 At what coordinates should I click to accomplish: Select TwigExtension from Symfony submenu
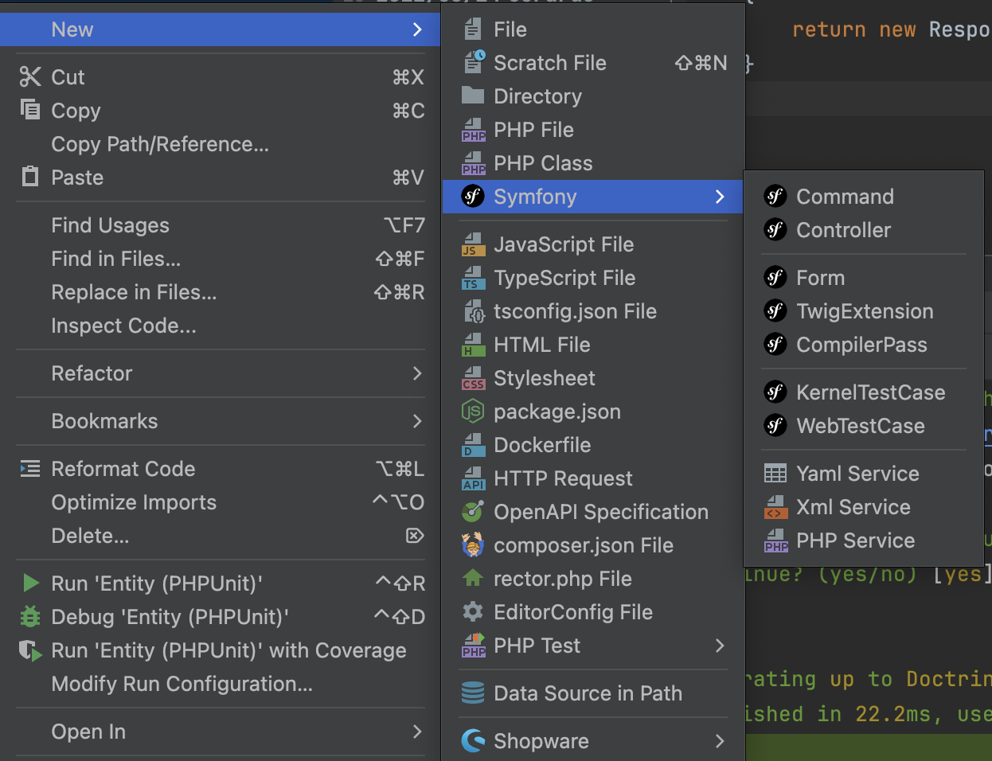point(865,311)
